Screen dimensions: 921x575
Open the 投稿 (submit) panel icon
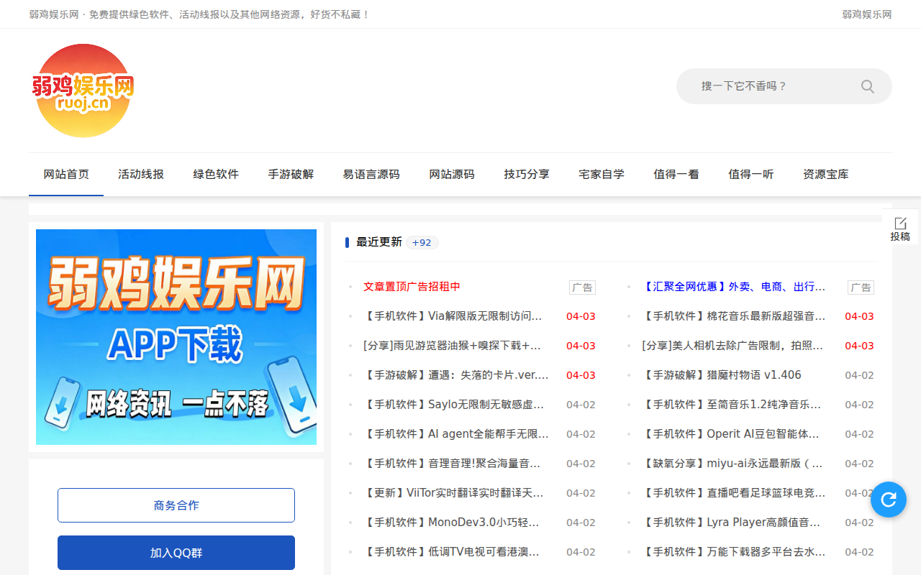click(901, 226)
